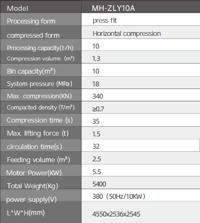Image resolution: width=200 pixels, height=223 pixels.
Task: Click the Model header cell
Action: pyautogui.click(x=41, y=7)
